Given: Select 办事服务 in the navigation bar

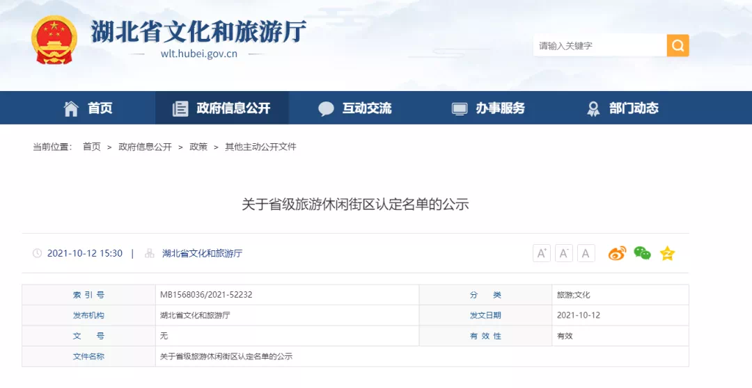Looking at the screenshot, I should pyautogui.click(x=489, y=108).
